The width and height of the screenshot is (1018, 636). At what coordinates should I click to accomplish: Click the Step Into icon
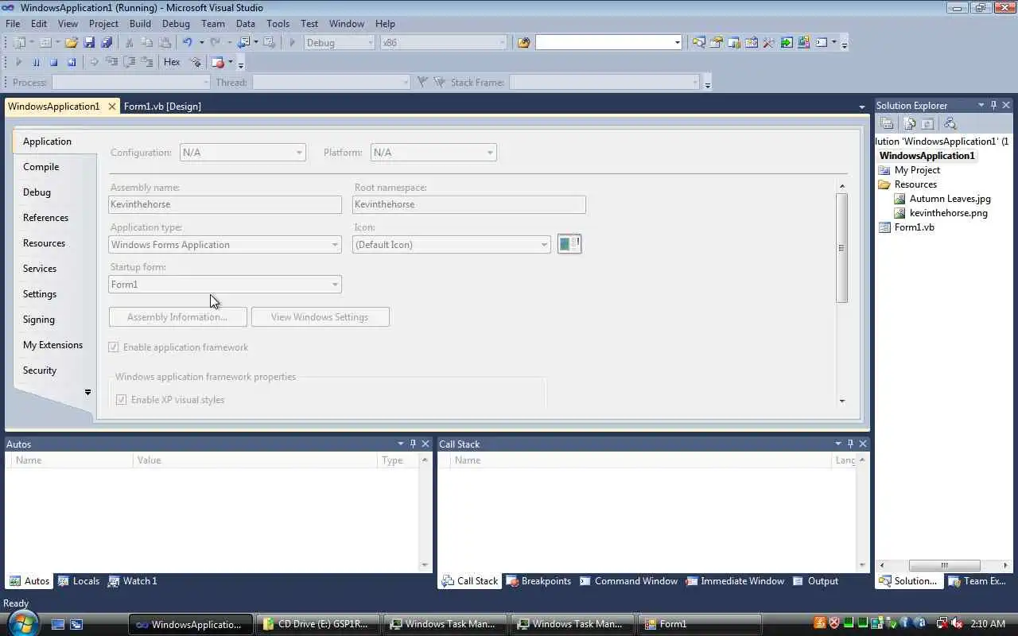111,62
